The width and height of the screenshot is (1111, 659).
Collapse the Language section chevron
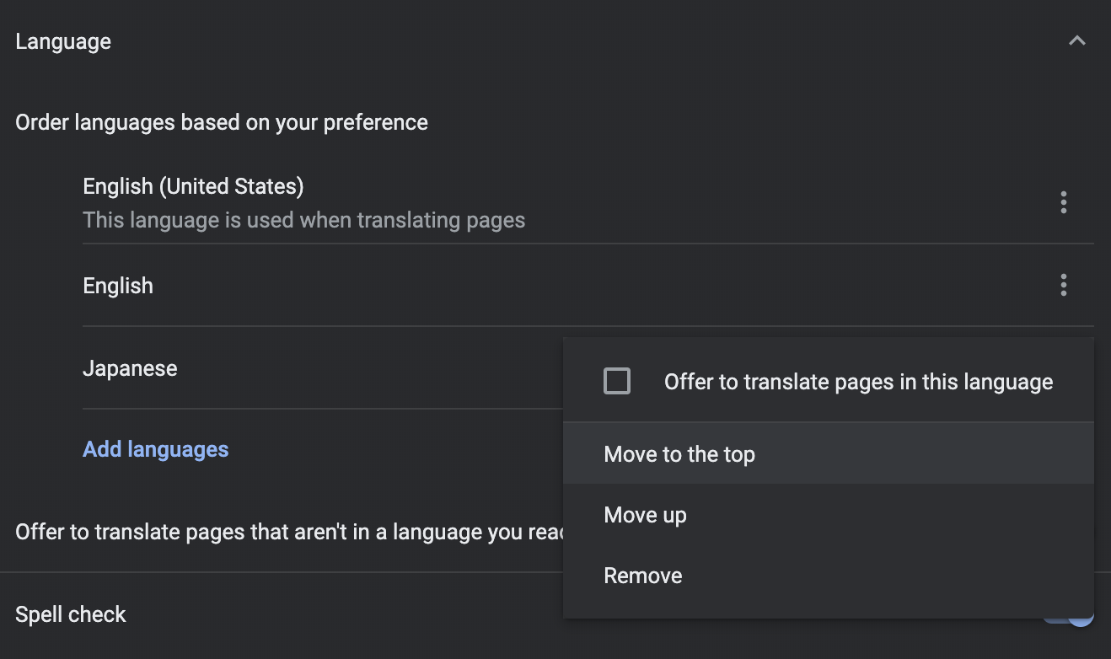(1076, 40)
